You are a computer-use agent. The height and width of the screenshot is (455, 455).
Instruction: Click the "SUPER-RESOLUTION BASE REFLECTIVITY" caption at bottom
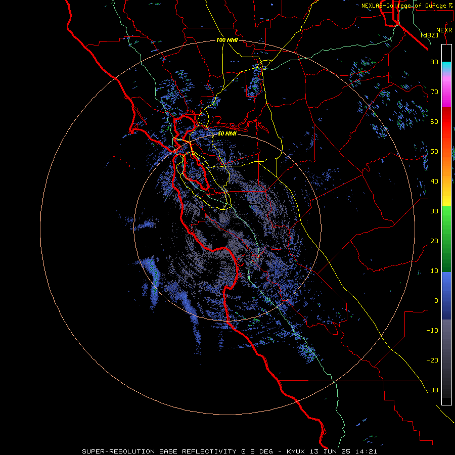pos(159,451)
